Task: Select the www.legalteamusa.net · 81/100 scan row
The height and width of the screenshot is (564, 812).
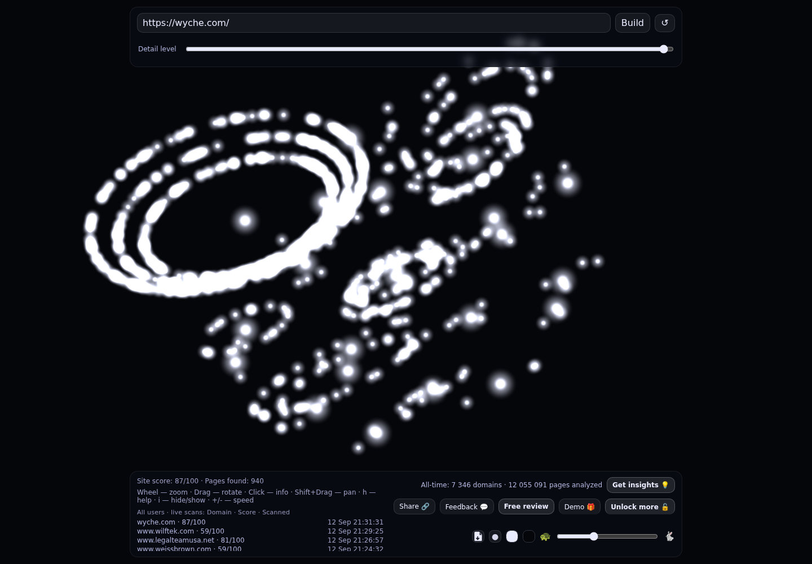Action: pyautogui.click(x=260, y=540)
